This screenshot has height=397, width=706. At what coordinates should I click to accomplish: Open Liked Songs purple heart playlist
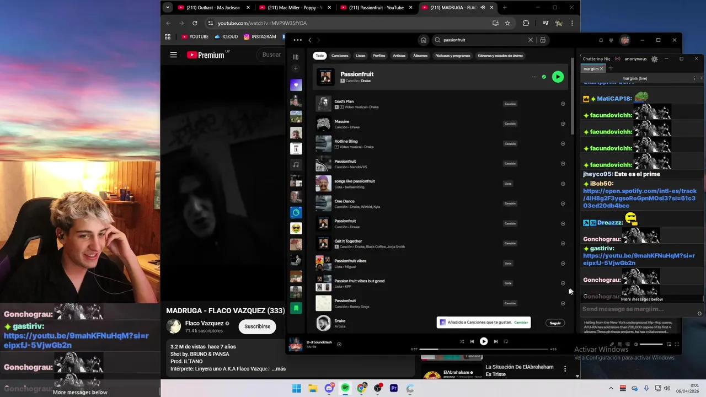click(x=296, y=85)
